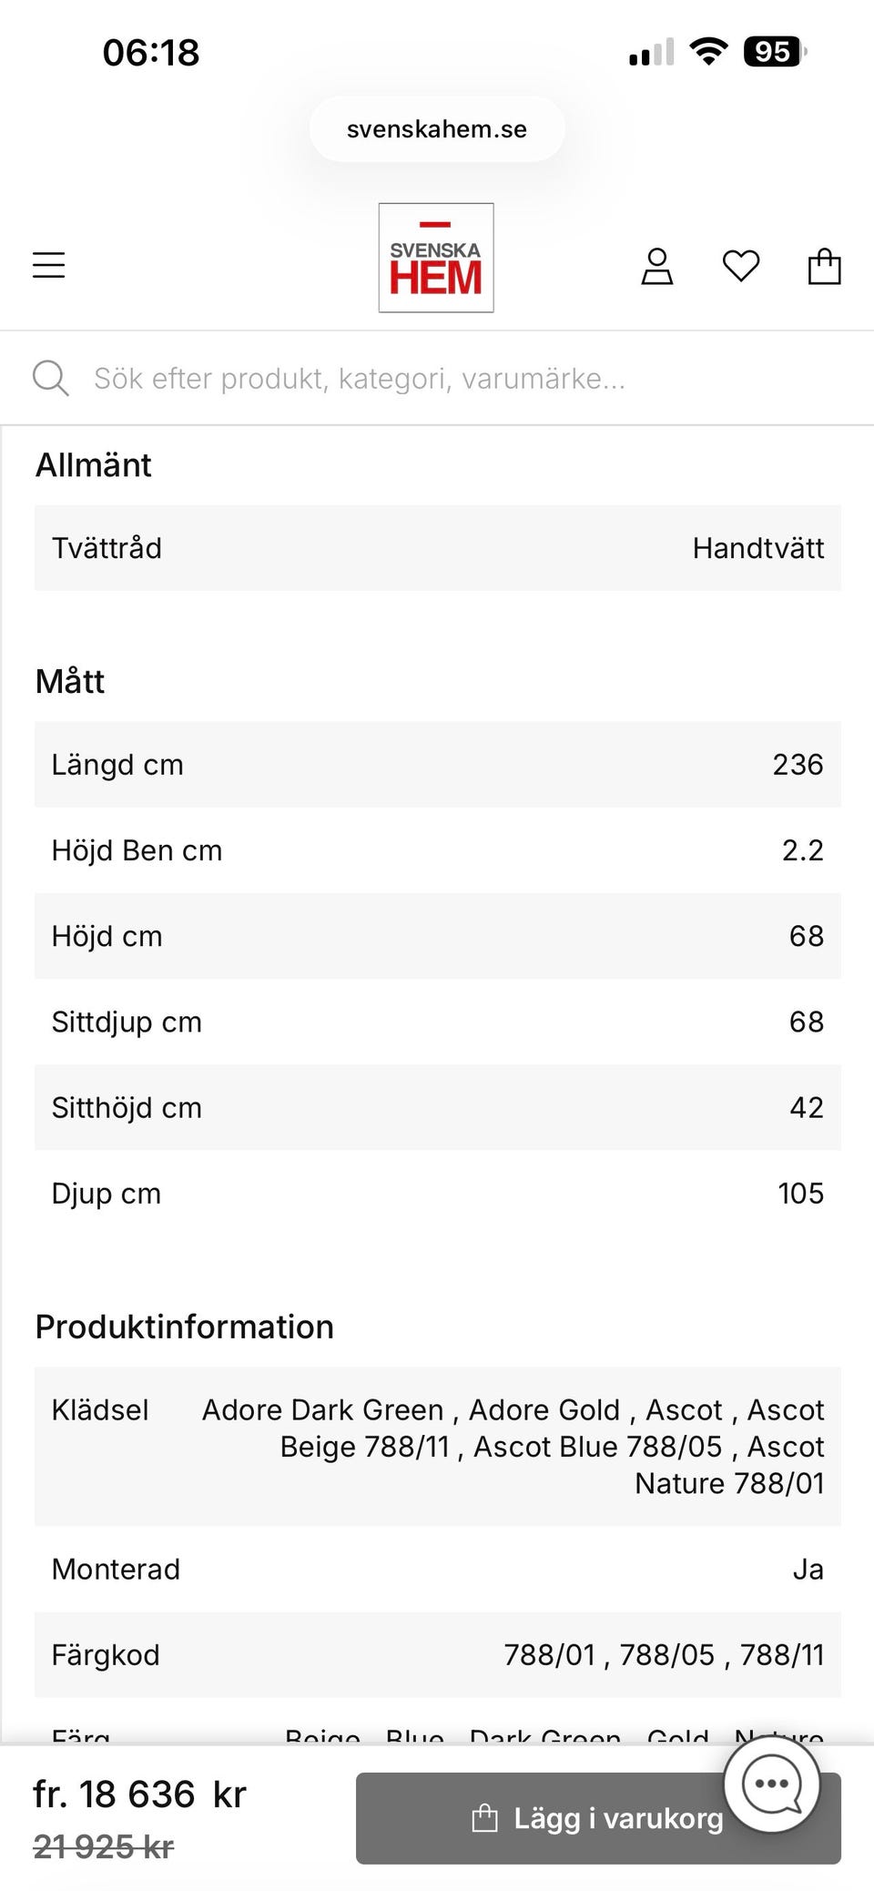The image size is (874, 1891).
Task: Select the Tvättråd Handtvätt row
Action: click(438, 548)
